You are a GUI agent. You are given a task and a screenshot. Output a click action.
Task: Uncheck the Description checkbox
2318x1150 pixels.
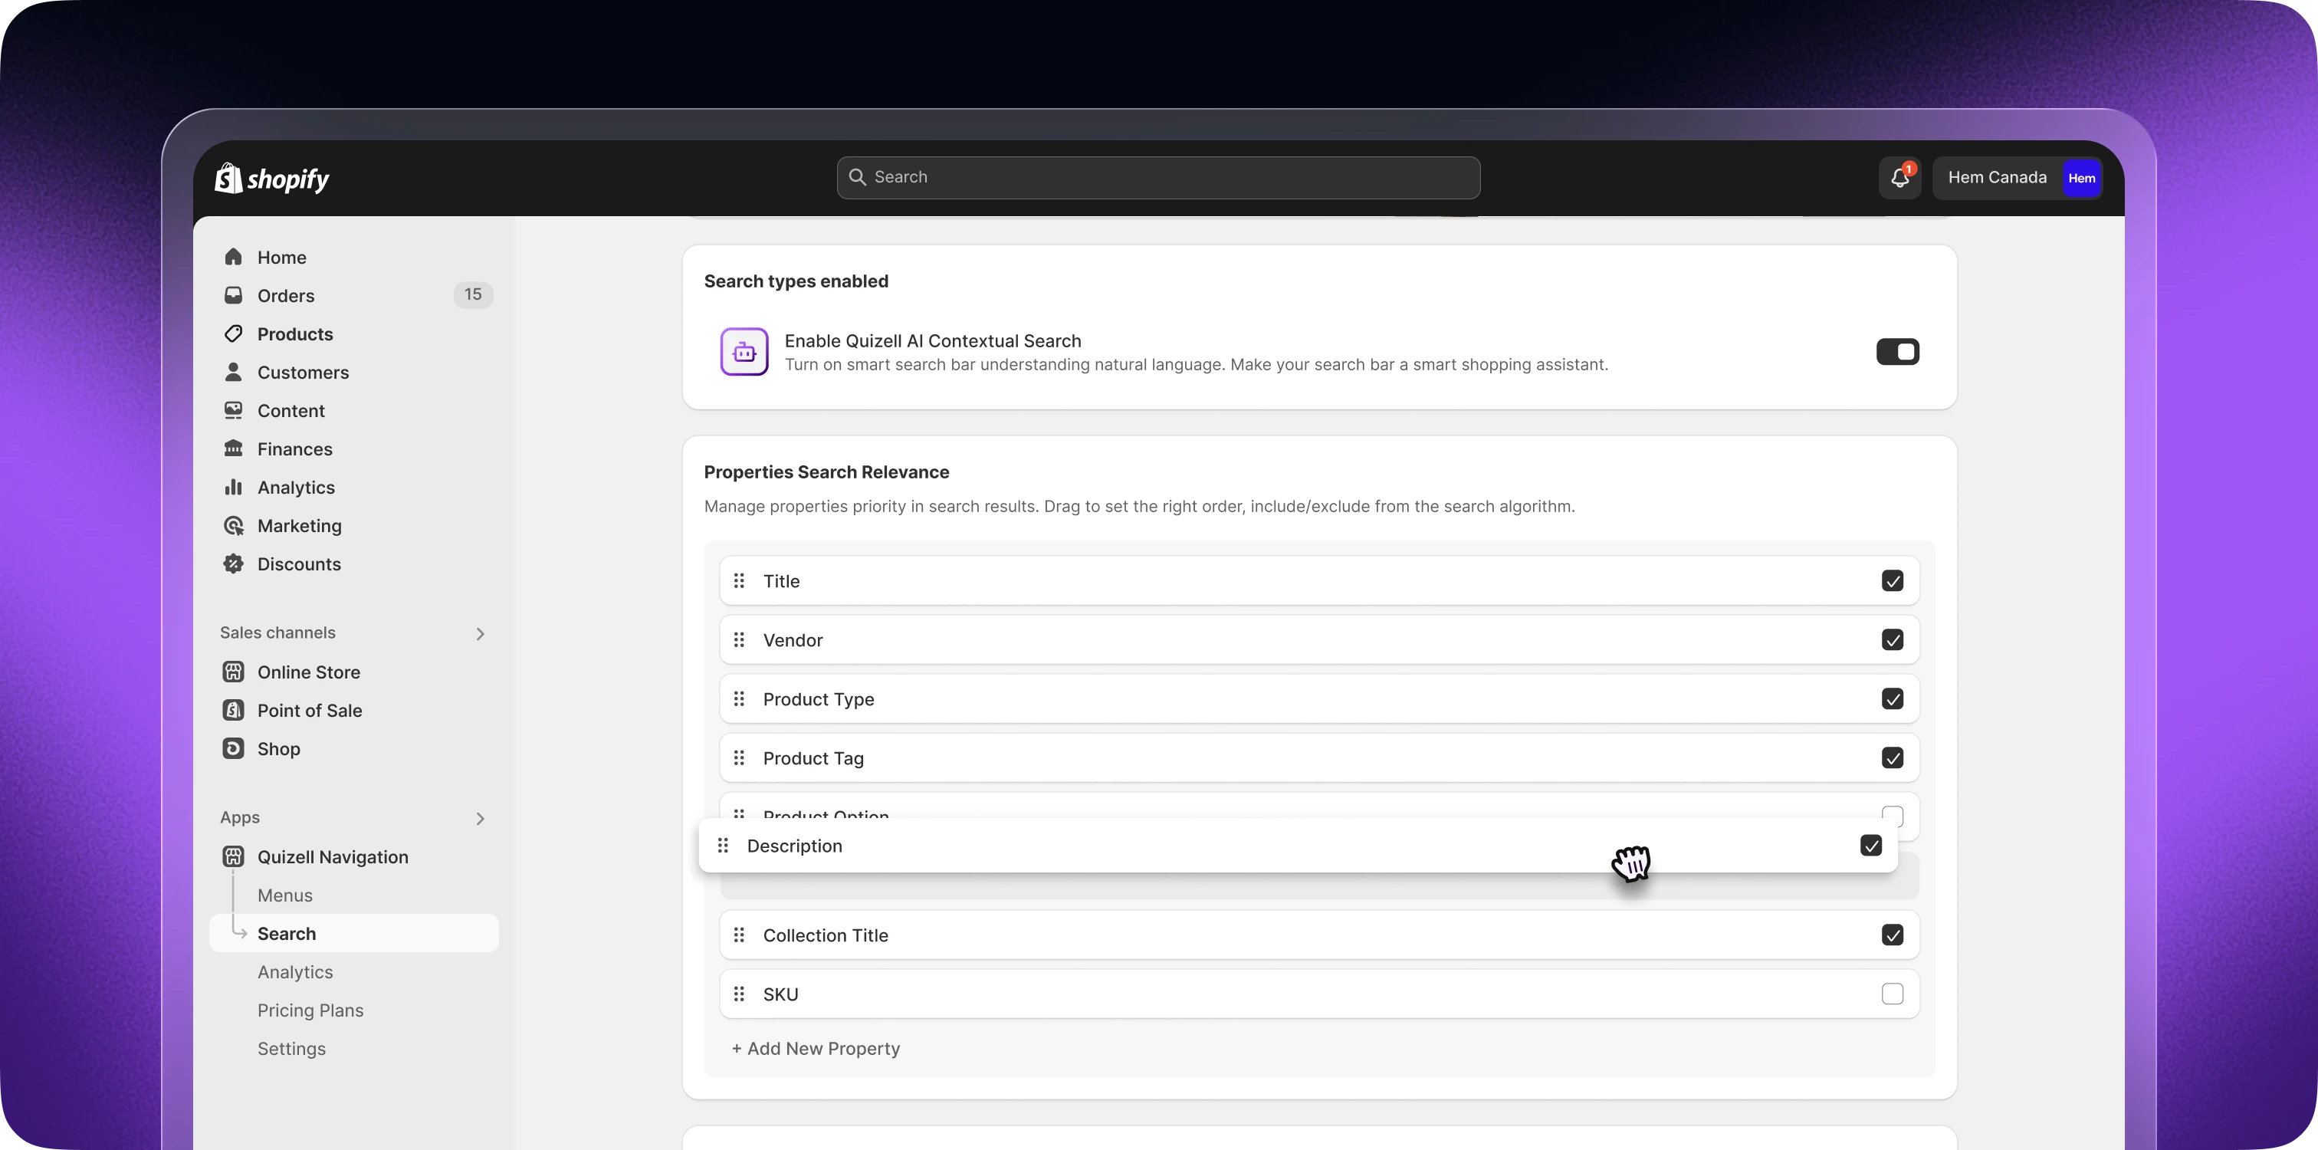pos(1871,846)
